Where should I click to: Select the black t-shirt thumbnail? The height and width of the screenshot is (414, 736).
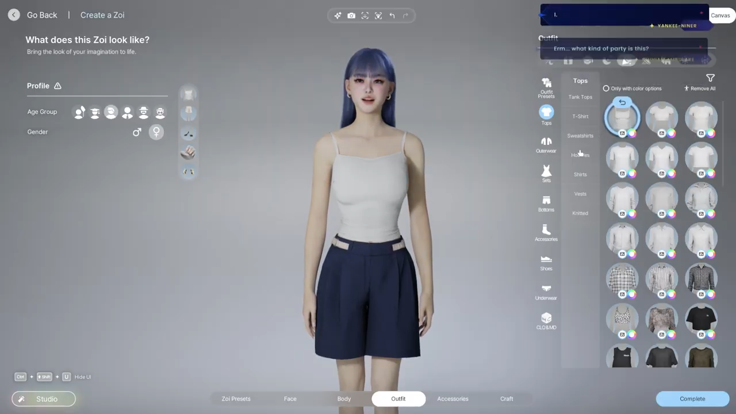(x=701, y=317)
